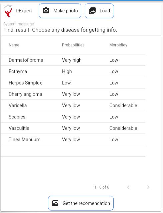Select the Dermatofibroma row

(x=73, y=60)
